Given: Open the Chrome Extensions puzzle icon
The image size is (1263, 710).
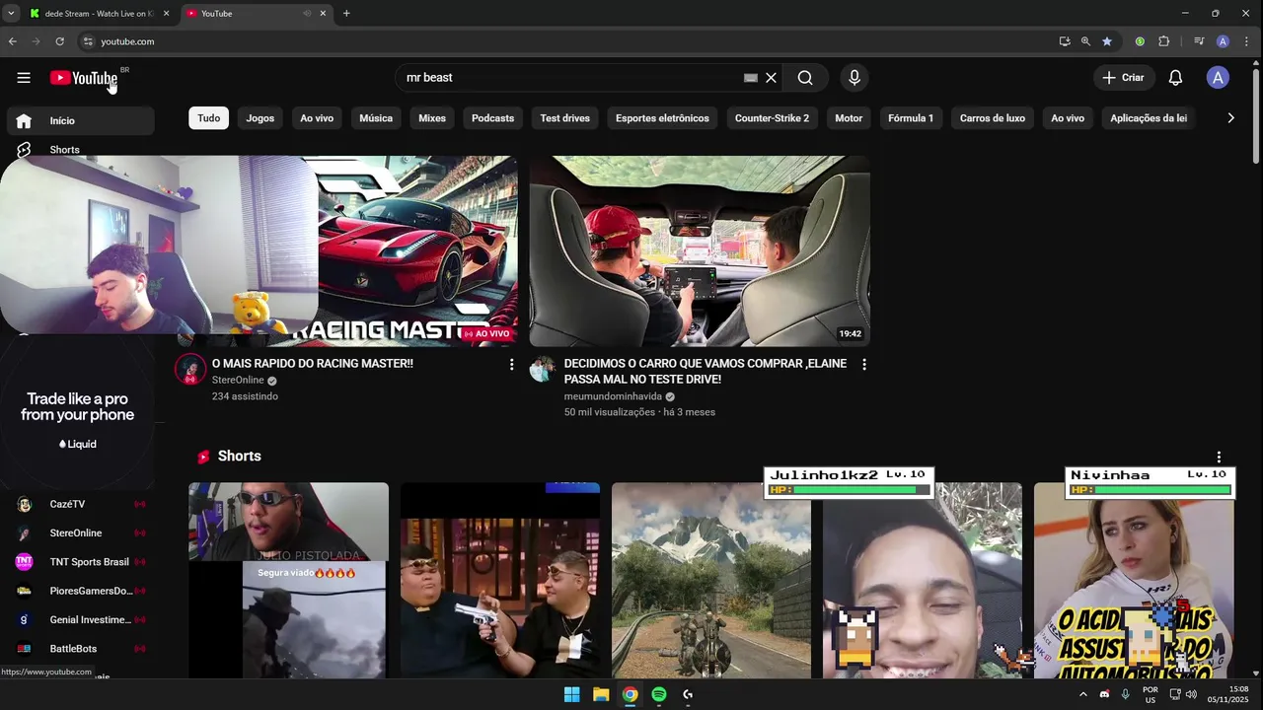Looking at the screenshot, I should click(x=1163, y=41).
